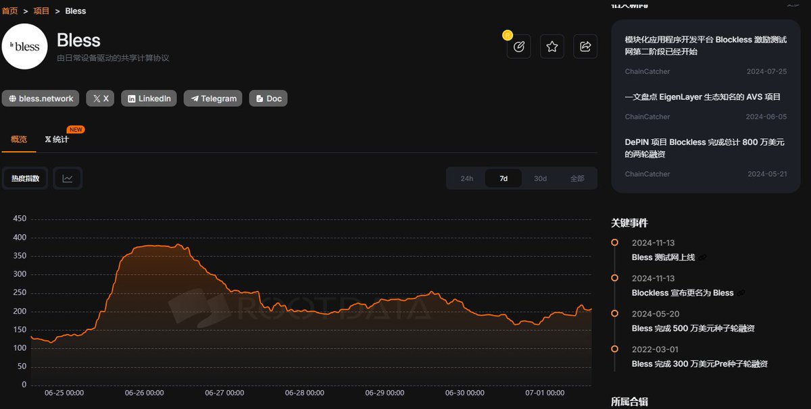The width and height of the screenshot is (811, 409).
Task: Click the ChainCatcher source dated 2024-07-25
Action: pyautogui.click(x=647, y=72)
